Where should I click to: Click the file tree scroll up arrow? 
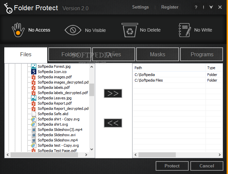pos(92,67)
